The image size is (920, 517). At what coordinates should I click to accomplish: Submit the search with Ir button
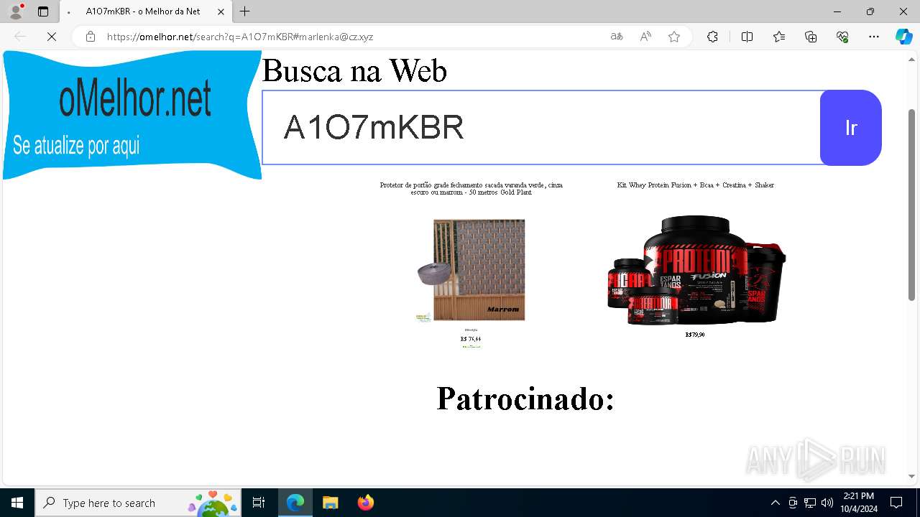pos(851,128)
